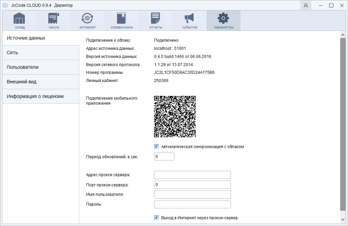Viewport: 348px width, 226px height.
Task: Switch to the Сеть settings tab
Action: (40, 52)
